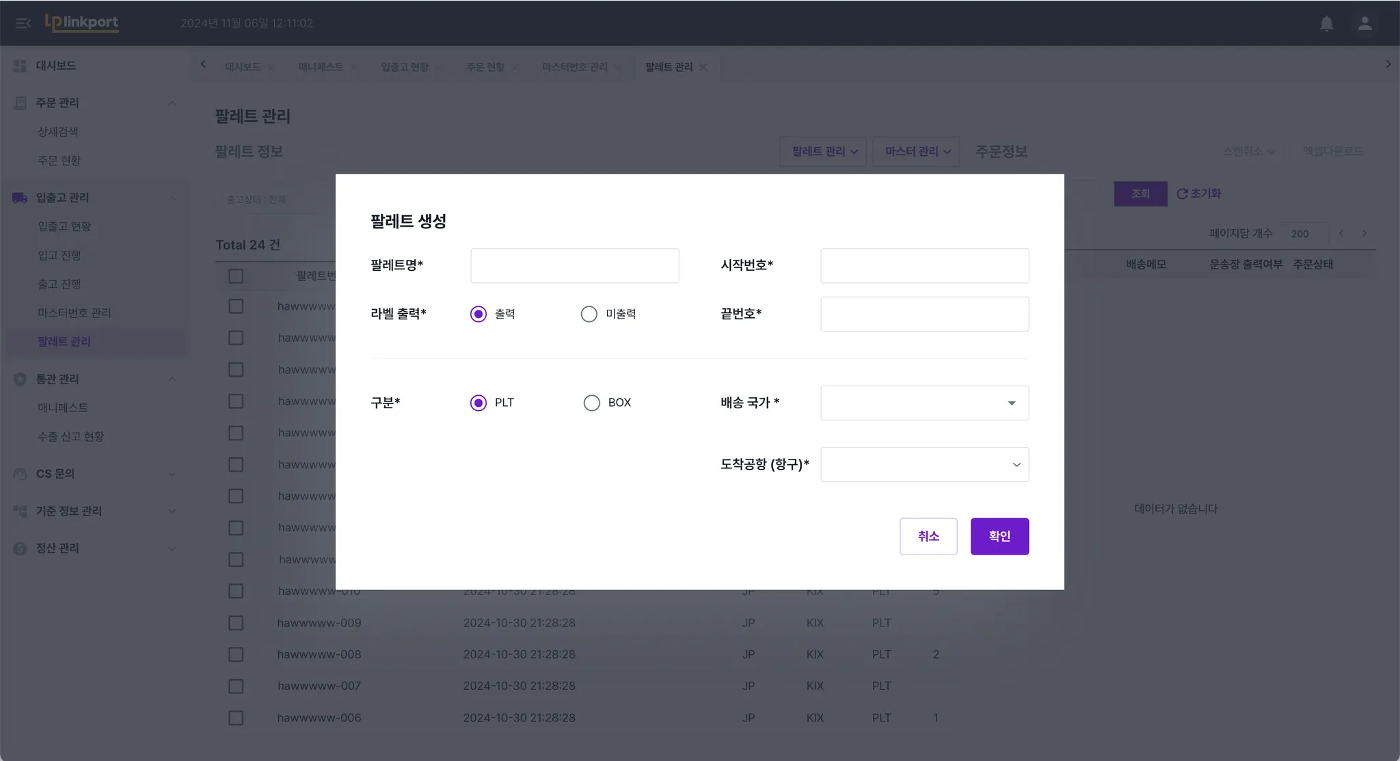The image size is (1400, 761).
Task: Click the 팔레트명 input field
Action: click(574, 265)
